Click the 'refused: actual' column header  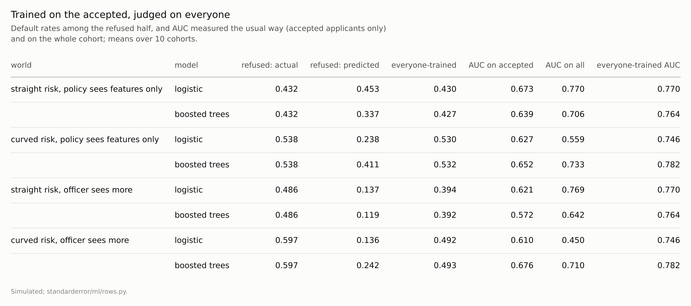270,65
